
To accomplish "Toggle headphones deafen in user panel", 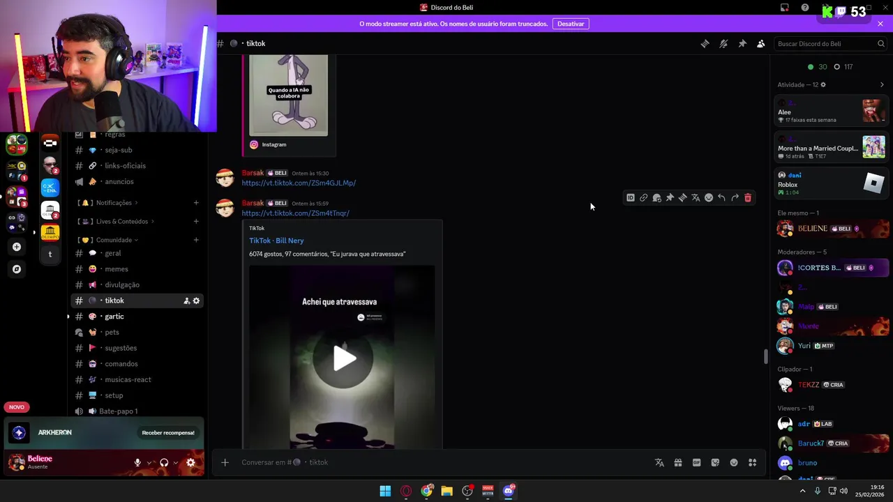I will (x=164, y=462).
